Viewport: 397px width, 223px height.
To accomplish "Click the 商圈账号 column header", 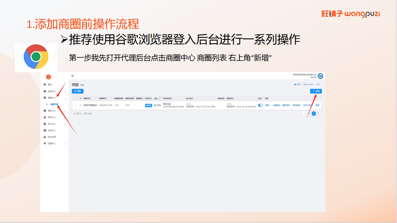I will pyautogui.click(x=103, y=99).
